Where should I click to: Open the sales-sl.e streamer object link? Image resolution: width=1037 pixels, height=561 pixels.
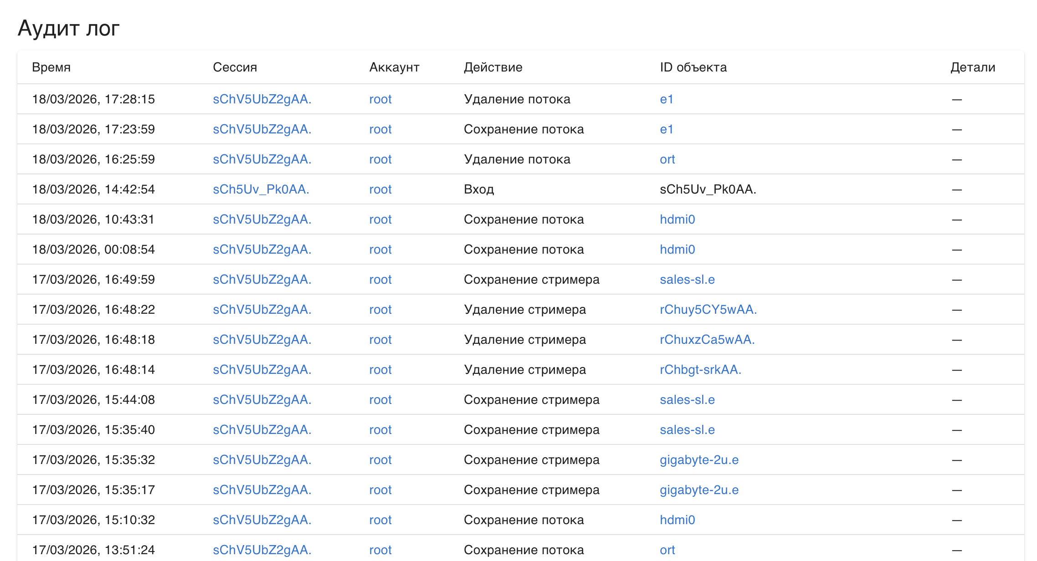coord(688,279)
